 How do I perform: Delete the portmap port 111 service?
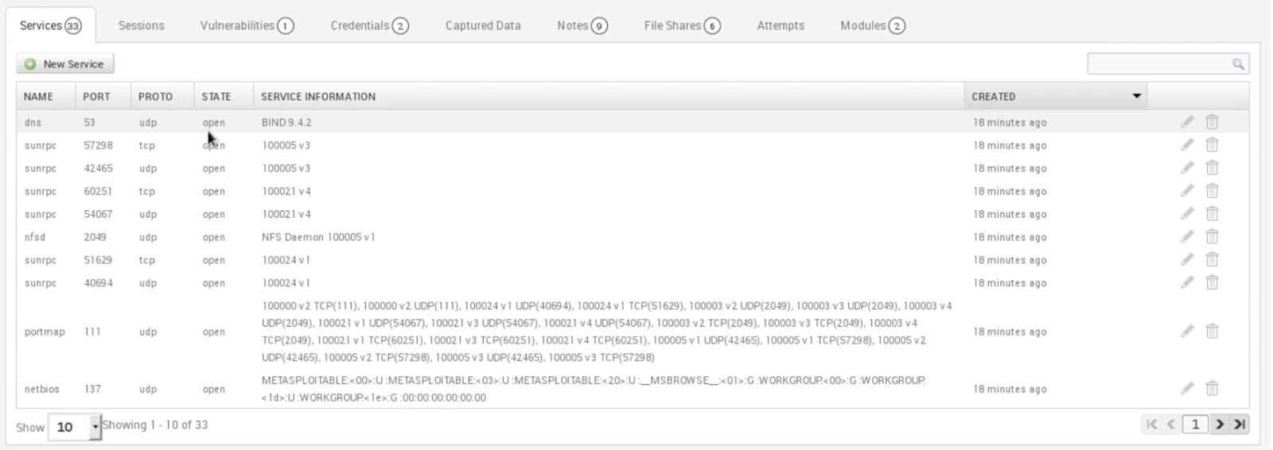(x=1212, y=332)
